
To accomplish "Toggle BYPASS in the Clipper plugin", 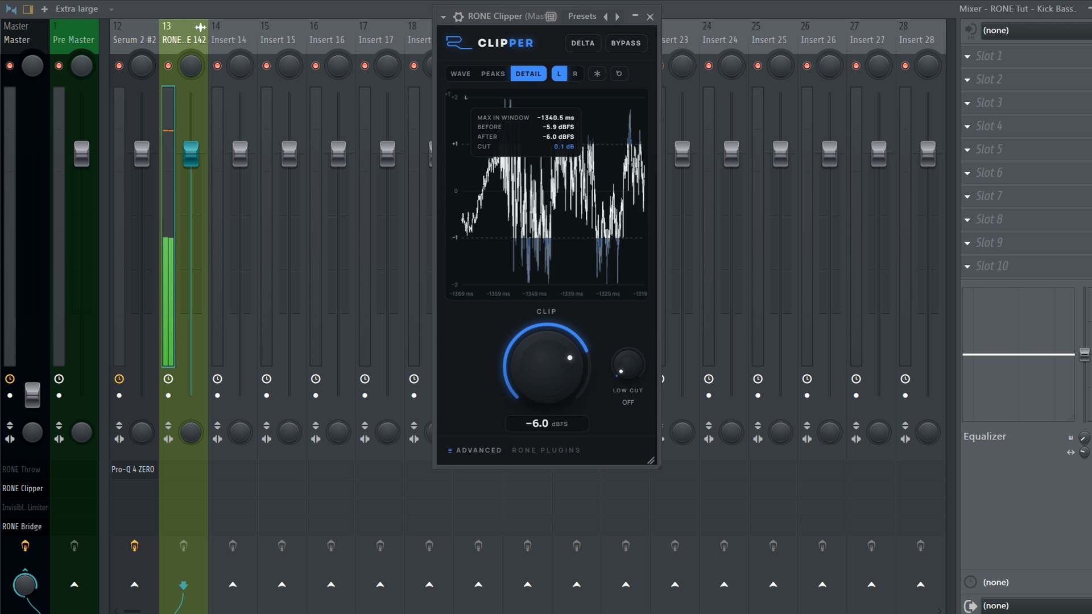I will click(626, 43).
